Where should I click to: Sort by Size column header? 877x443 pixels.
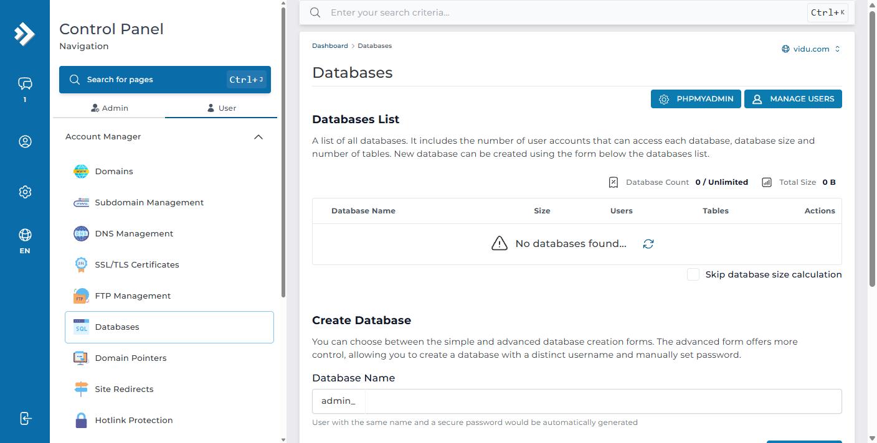click(x=542, y=211)
